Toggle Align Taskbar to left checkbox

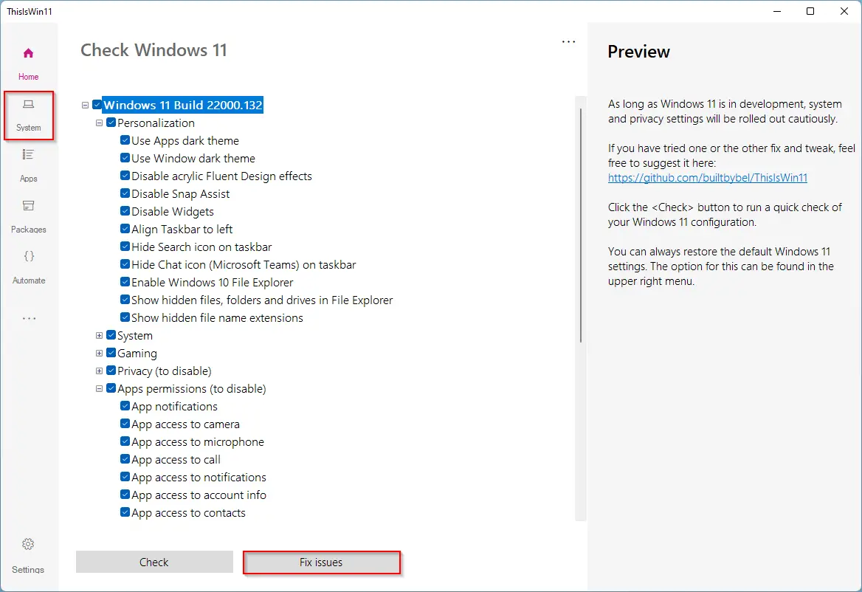tap(125, 229)
